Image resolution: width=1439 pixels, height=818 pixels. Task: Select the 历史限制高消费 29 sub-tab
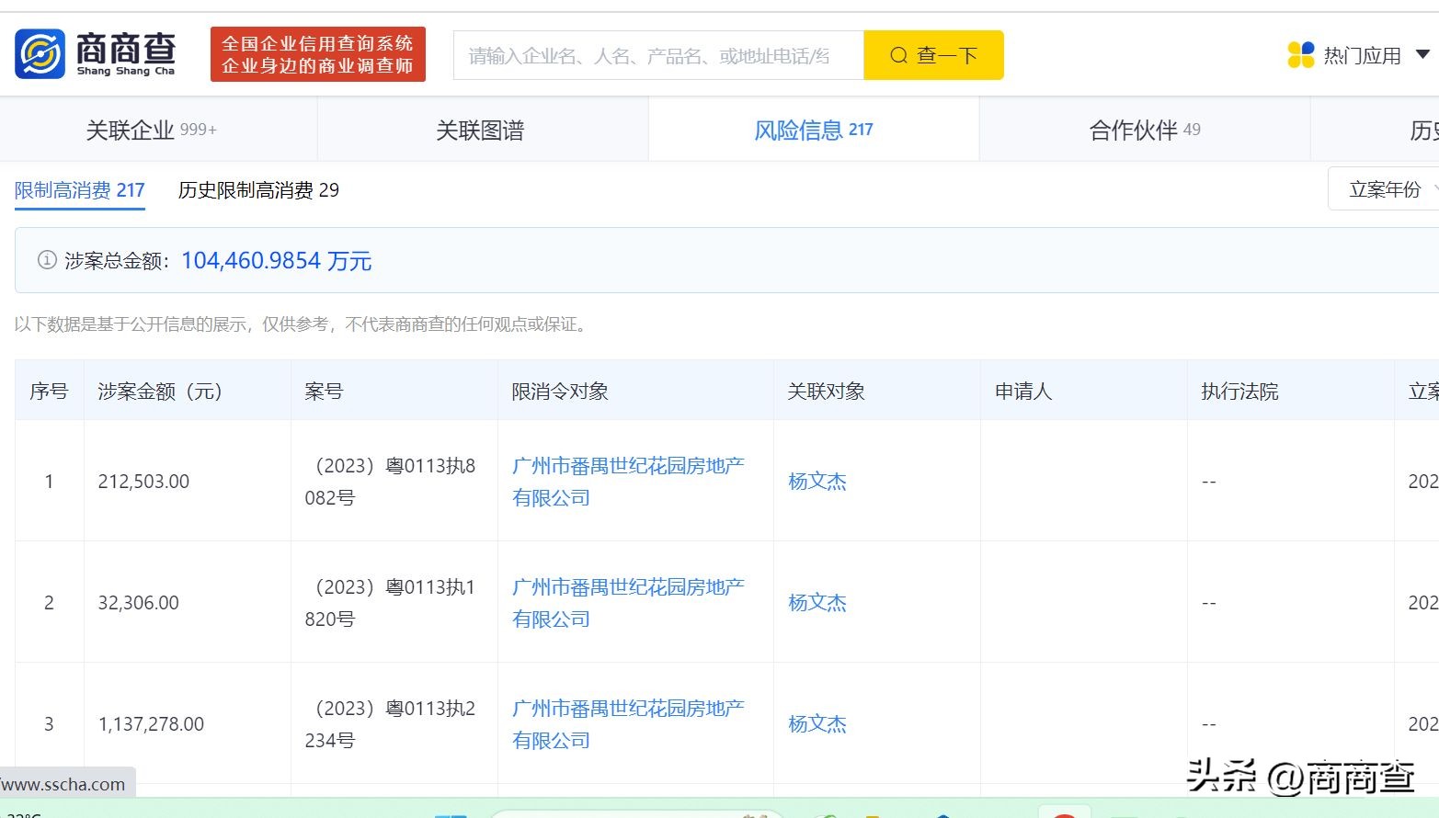tap(257, 190)
